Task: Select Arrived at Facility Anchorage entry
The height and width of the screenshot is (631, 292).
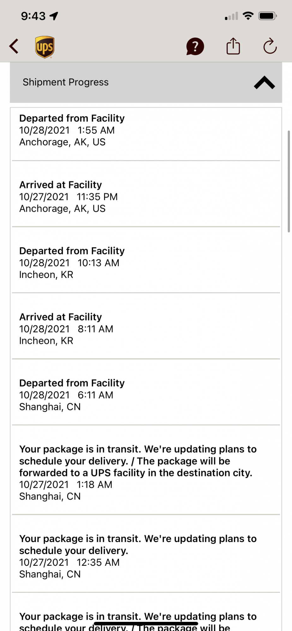Action: coord(146,197)
